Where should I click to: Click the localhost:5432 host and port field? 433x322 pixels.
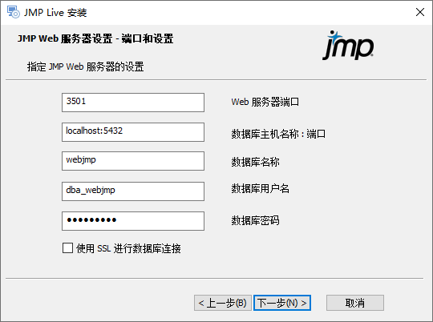(133, 132)
